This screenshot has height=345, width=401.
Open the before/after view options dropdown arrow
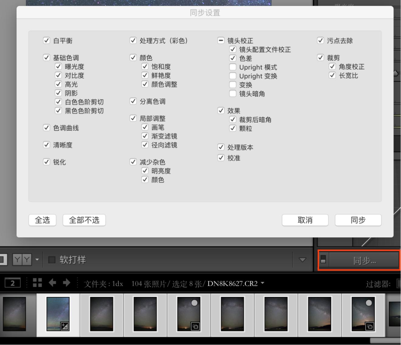pyautogui.click(x=37, y=260)
